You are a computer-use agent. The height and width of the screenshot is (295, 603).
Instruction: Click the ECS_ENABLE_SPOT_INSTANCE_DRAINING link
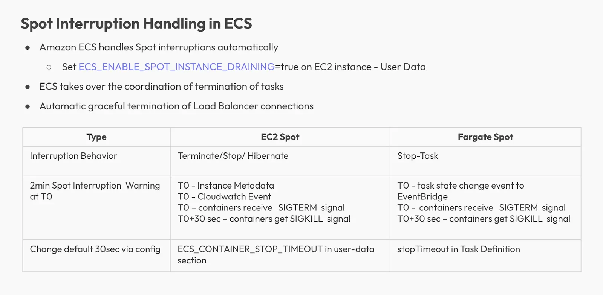(176, 67)
